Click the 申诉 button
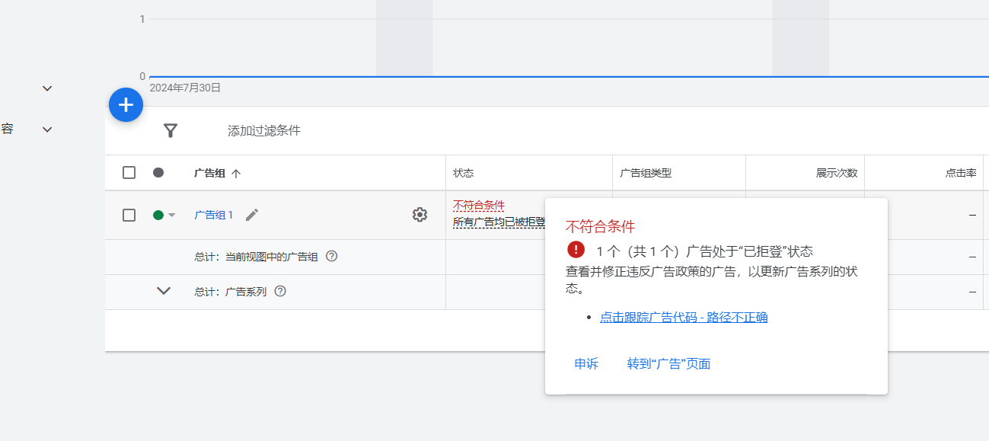 click(x=586, y=364)
